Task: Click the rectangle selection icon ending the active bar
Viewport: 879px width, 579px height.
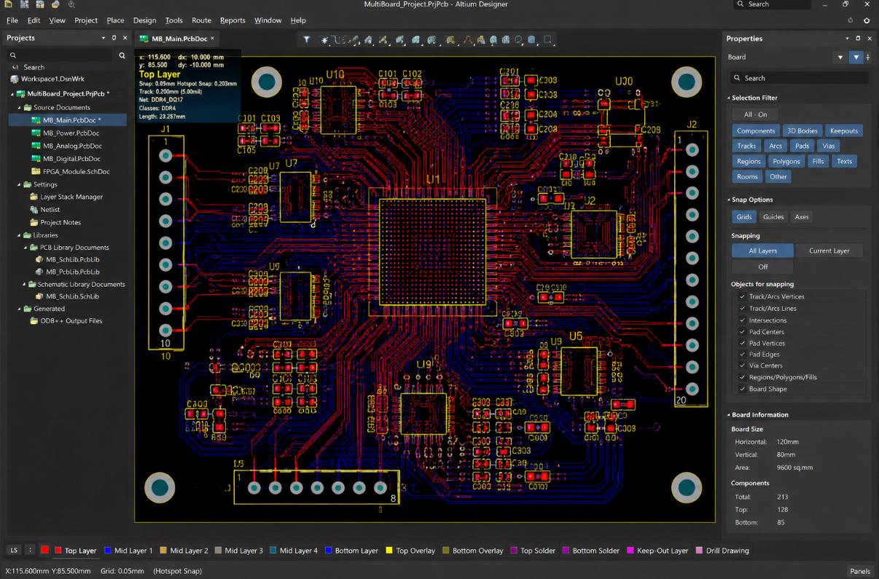Action: (x=548, y=39)
